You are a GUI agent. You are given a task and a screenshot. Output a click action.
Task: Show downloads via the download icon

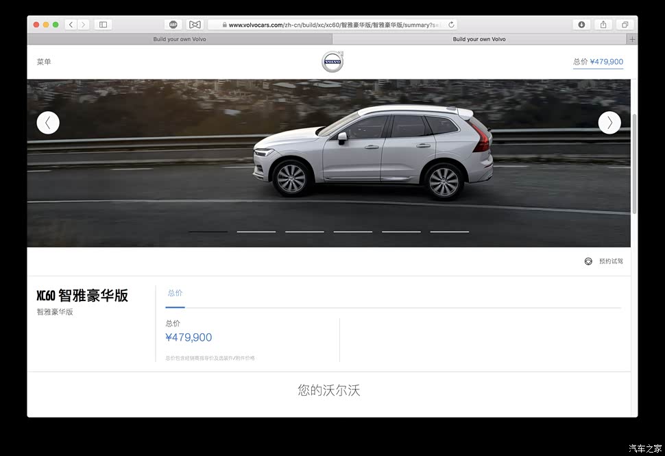coord(581,25)
